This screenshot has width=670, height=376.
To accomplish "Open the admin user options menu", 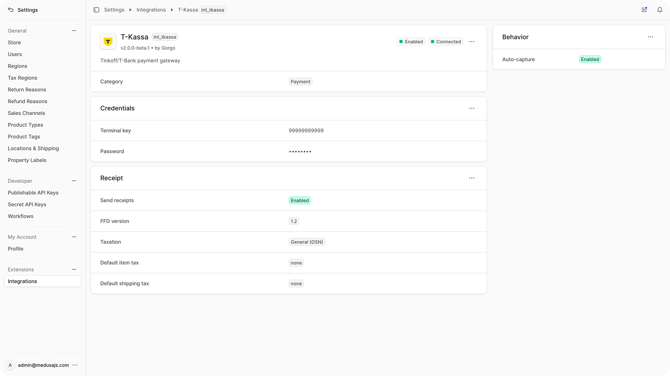I will (75, 365).
